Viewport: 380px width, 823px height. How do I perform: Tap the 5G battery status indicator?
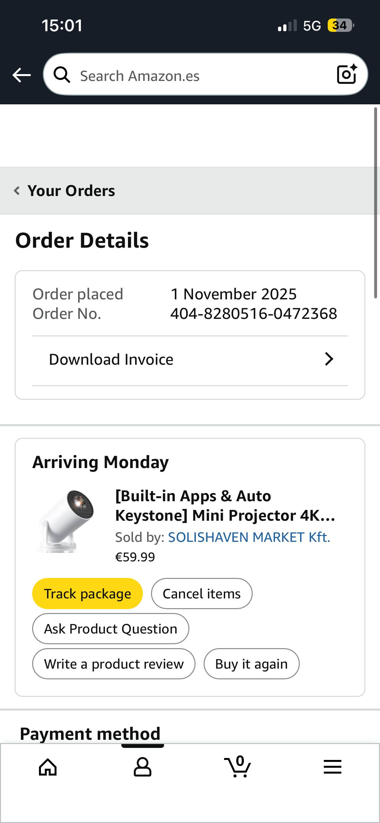pos(340,25)
